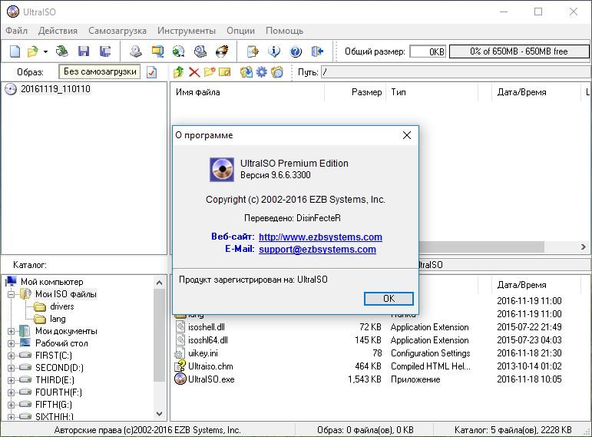The width and height of the screenshot is (592, 437).
Task: Click the Rename label icon
Action: click(x=225, y=71)
